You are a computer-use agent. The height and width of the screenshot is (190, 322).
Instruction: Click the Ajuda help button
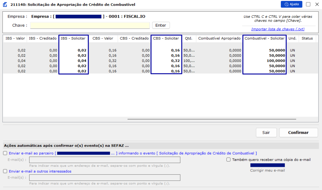[291, 4]
